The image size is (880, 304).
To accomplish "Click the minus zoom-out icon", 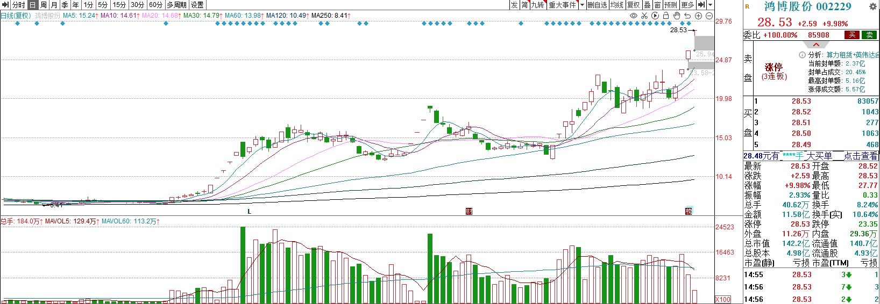I will tap(709, 16).
